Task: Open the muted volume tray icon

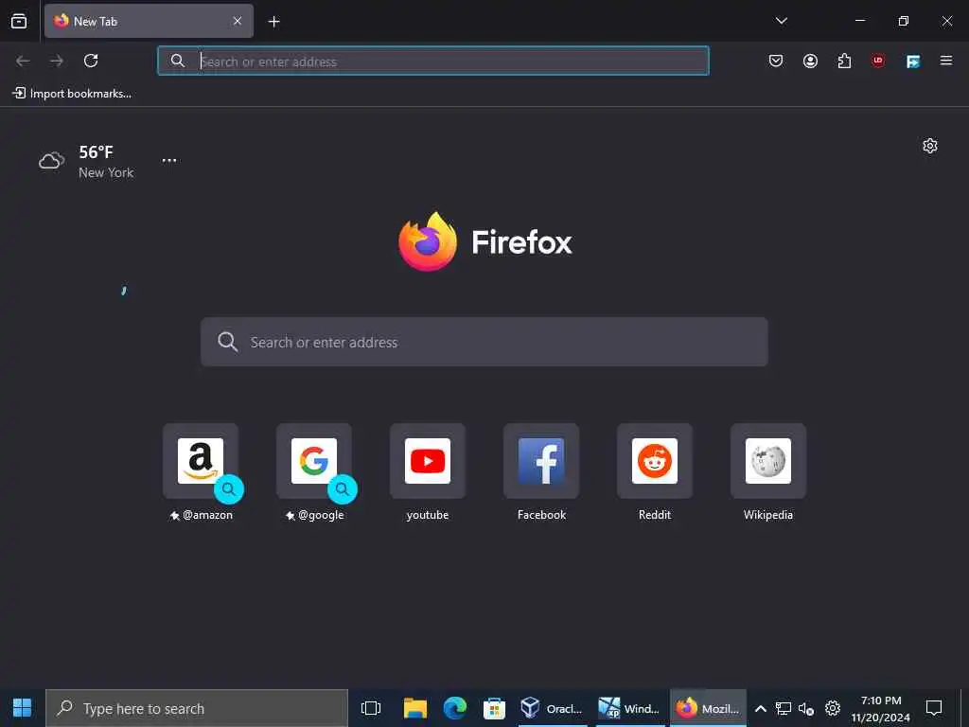Action: [806, 708]
